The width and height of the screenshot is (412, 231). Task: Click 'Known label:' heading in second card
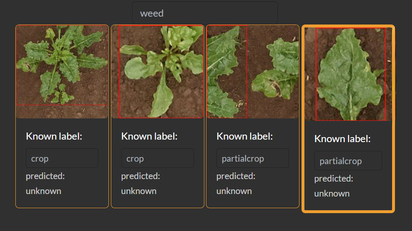tap(150, 136)
